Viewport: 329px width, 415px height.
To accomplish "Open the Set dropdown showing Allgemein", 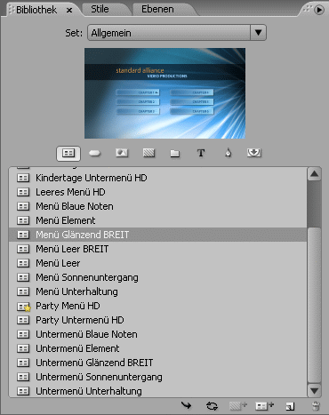I will [177, 33].
